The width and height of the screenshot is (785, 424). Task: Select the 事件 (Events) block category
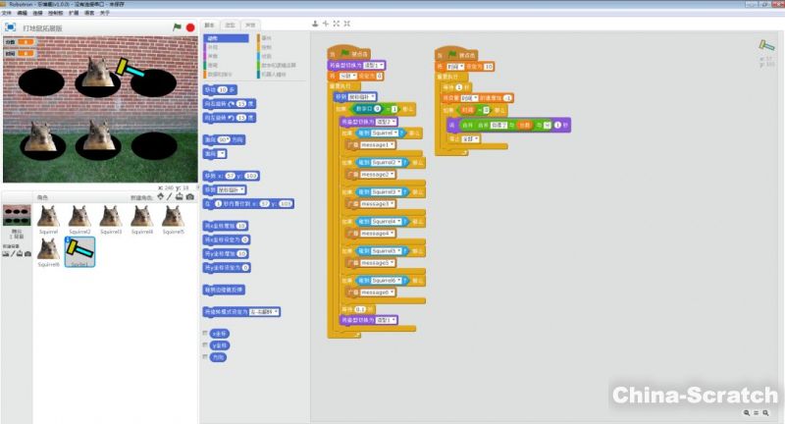268,36
